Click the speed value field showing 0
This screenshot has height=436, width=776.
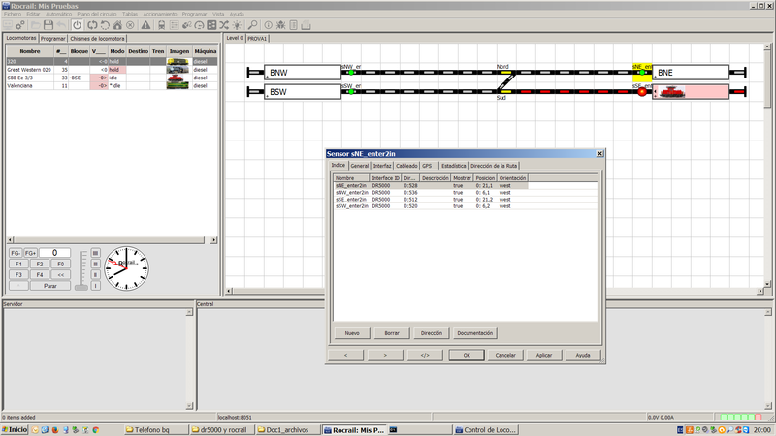pos(55,253)
